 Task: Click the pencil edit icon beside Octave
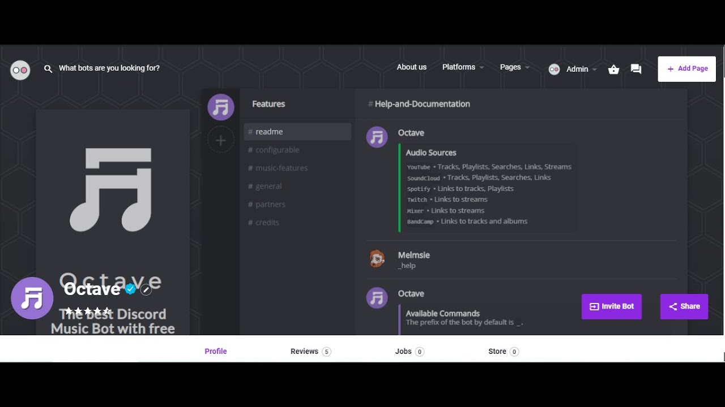146,289
